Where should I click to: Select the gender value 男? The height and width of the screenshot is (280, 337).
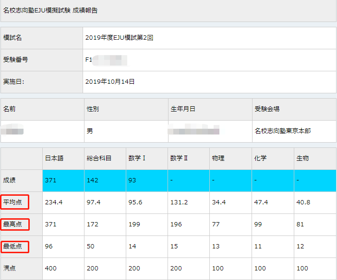90,131
